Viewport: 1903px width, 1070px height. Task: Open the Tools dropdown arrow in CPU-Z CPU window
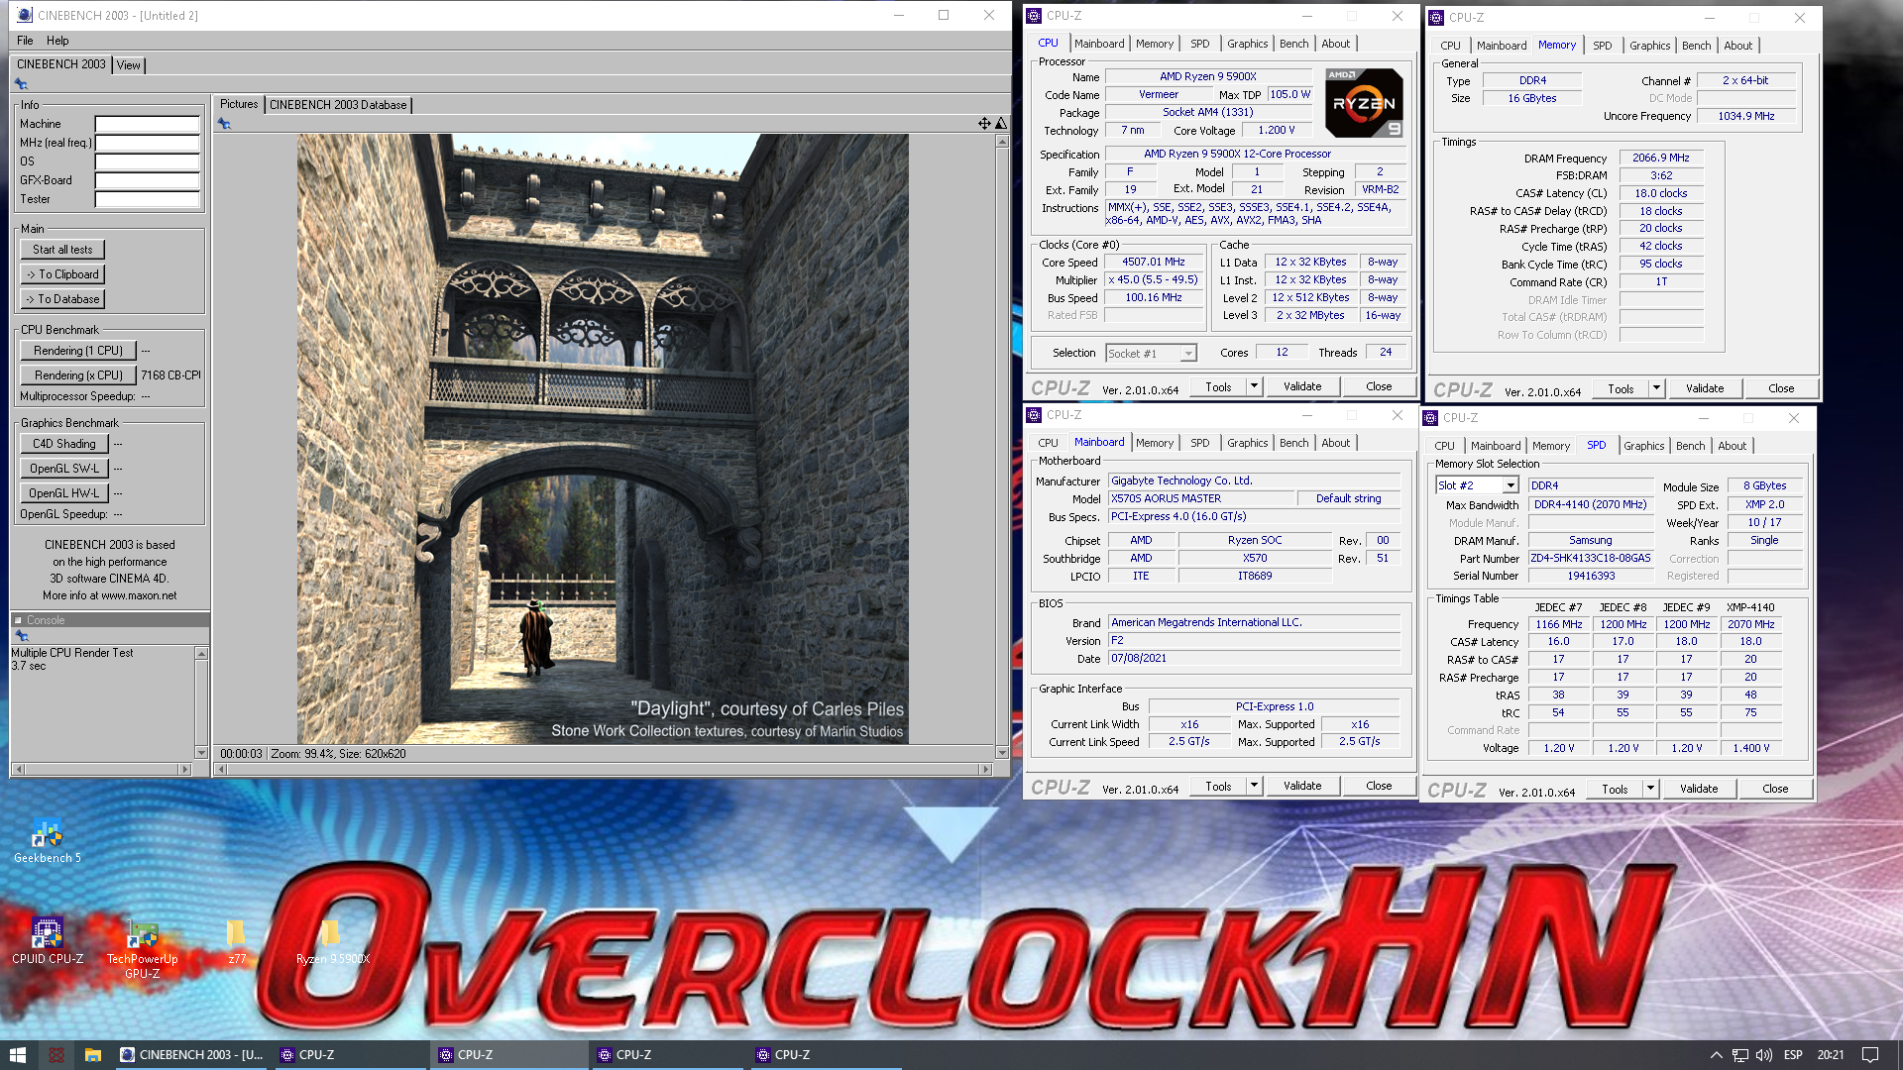click(1254, 386)
